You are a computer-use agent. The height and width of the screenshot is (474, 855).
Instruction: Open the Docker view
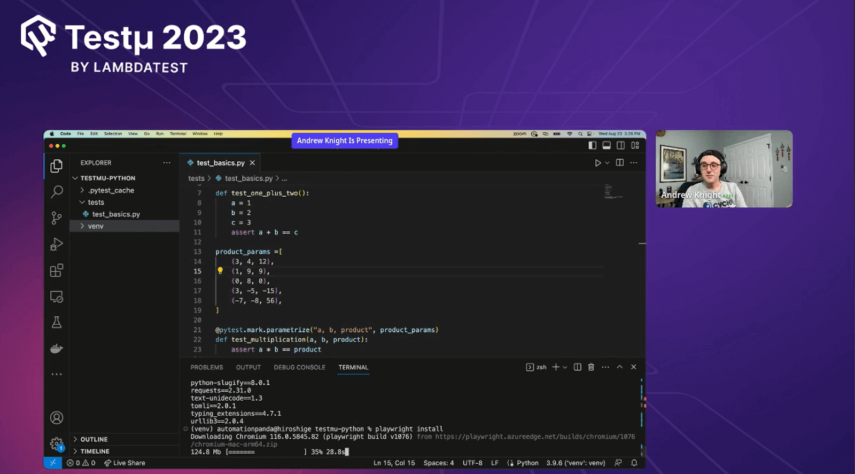56,348
